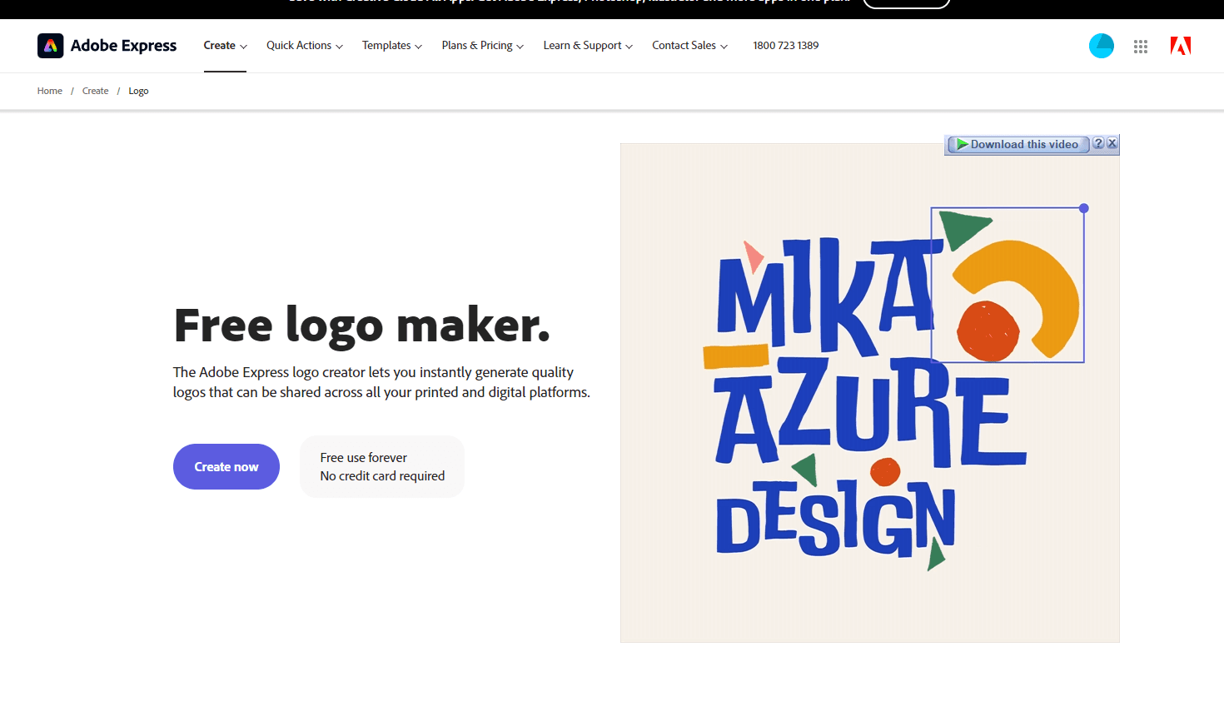Click the Create now button
The width and height of the screenshot is (1224, 711).
(x=226, y=466)
